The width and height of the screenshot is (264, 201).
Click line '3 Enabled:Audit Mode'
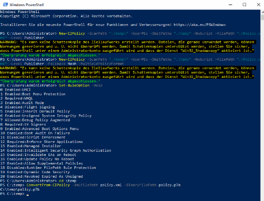click(x=22, y=103)
